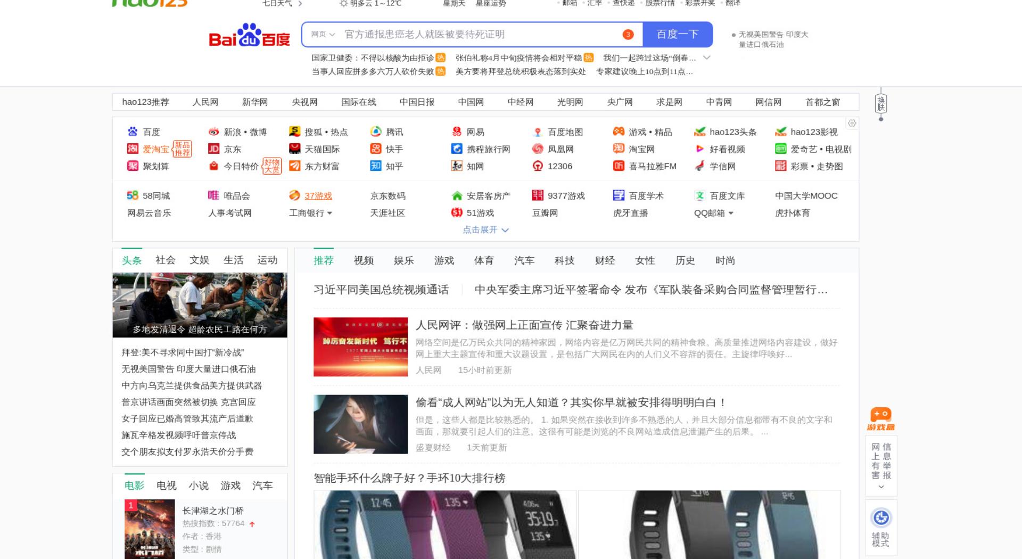Image resolution: width=1022 pixels, height=559 pixels.
Task: Open 安居客房产 house icon
Action: [457, 195]
